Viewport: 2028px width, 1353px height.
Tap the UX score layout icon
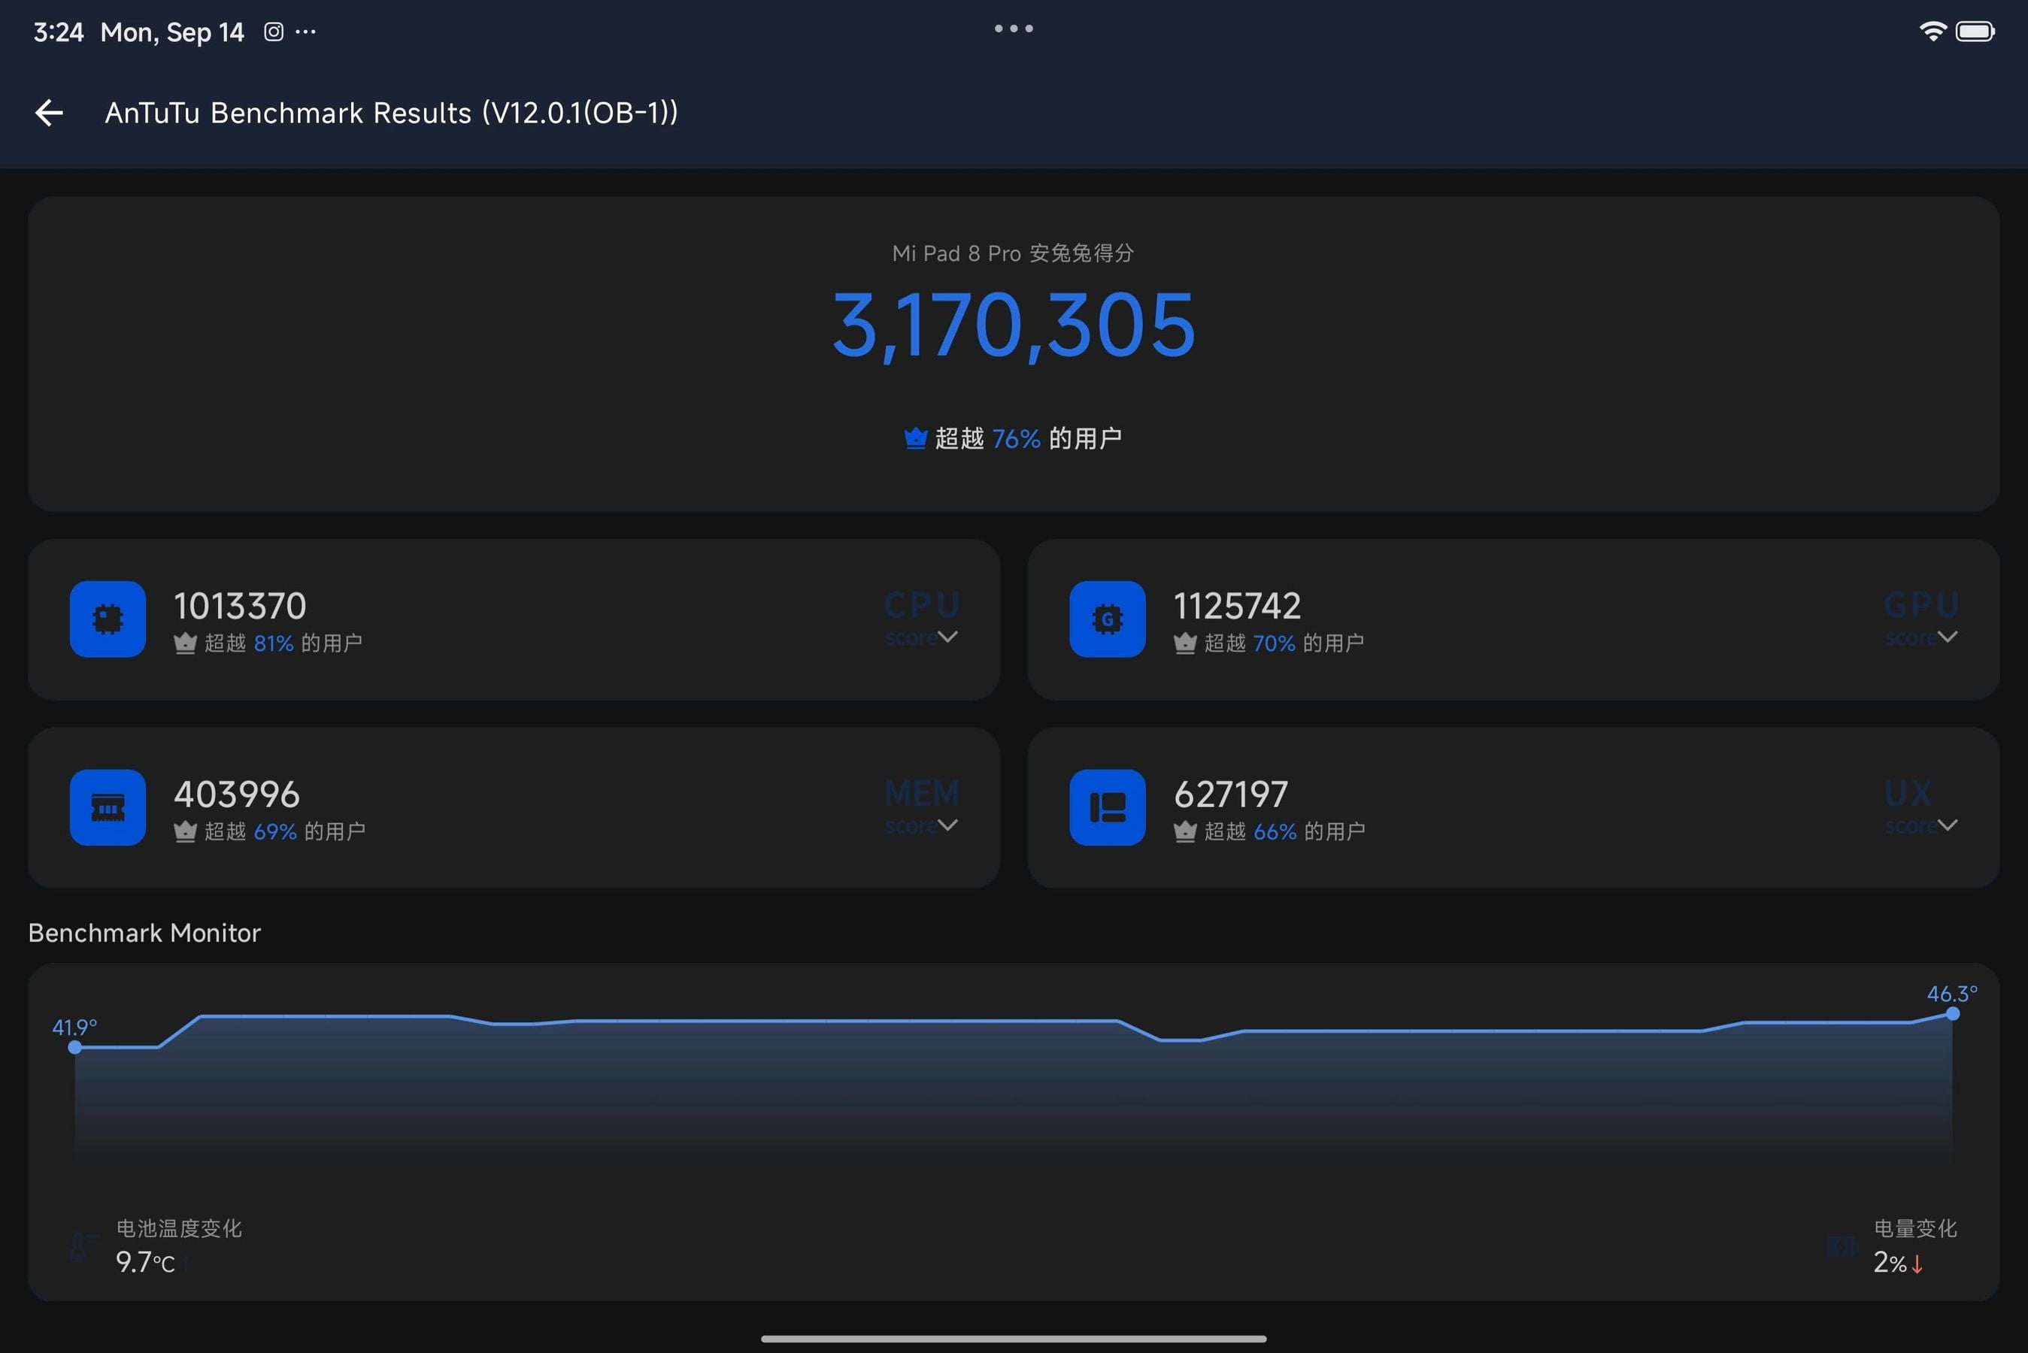(x=1107, y=807)
